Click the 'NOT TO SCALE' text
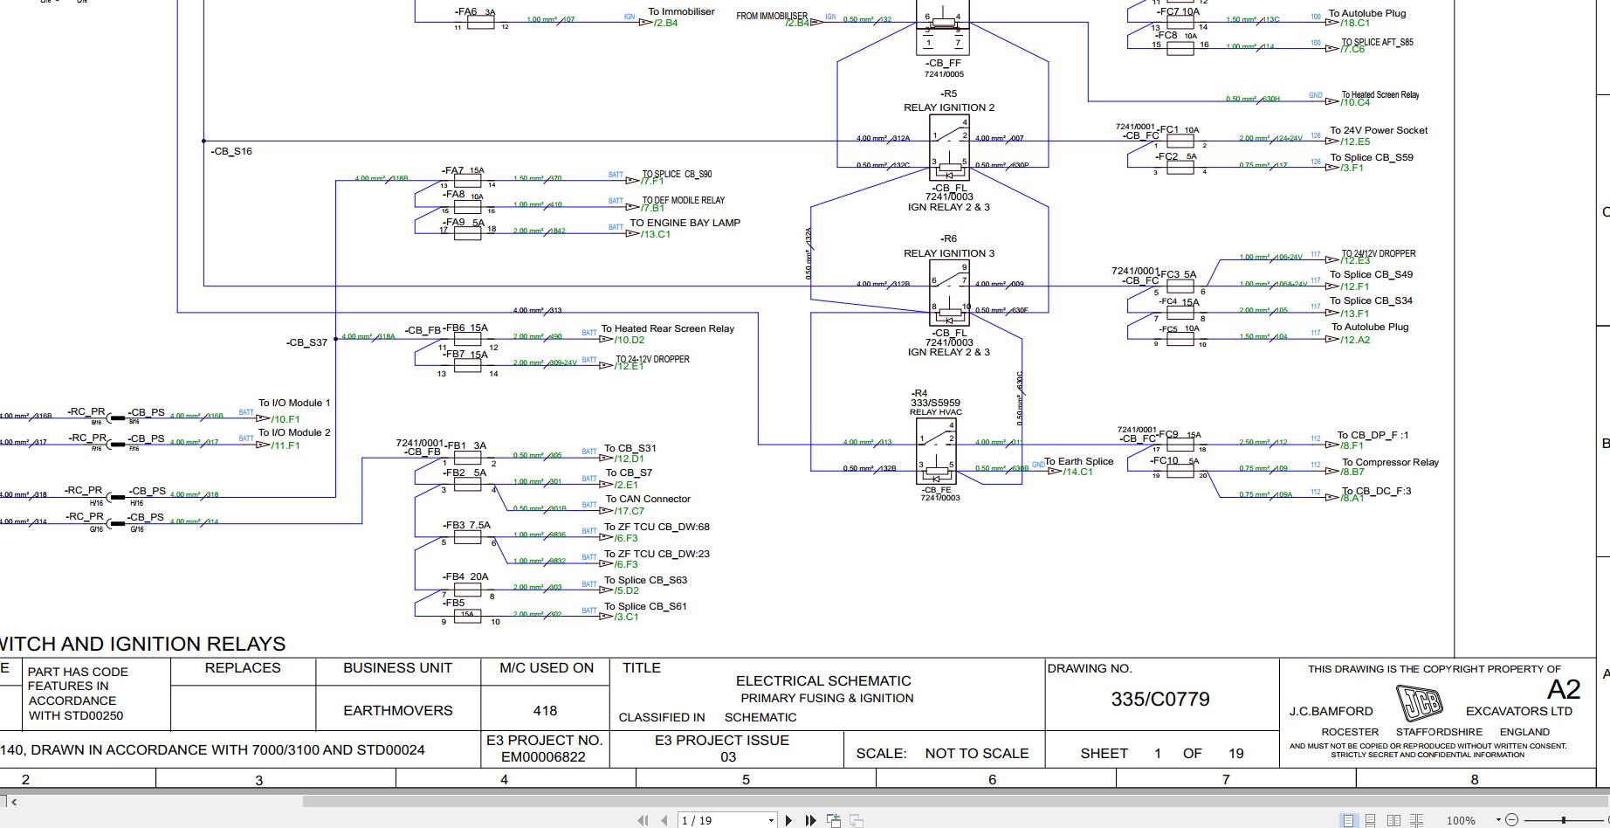Image resolution: width=1610 pixels, height=828 pixels. click(977, 754)
